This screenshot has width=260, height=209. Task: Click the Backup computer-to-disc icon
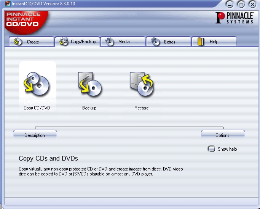click(x=89, y=84)
